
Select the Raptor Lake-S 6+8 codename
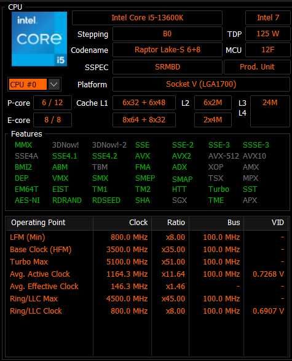(167, 50)
